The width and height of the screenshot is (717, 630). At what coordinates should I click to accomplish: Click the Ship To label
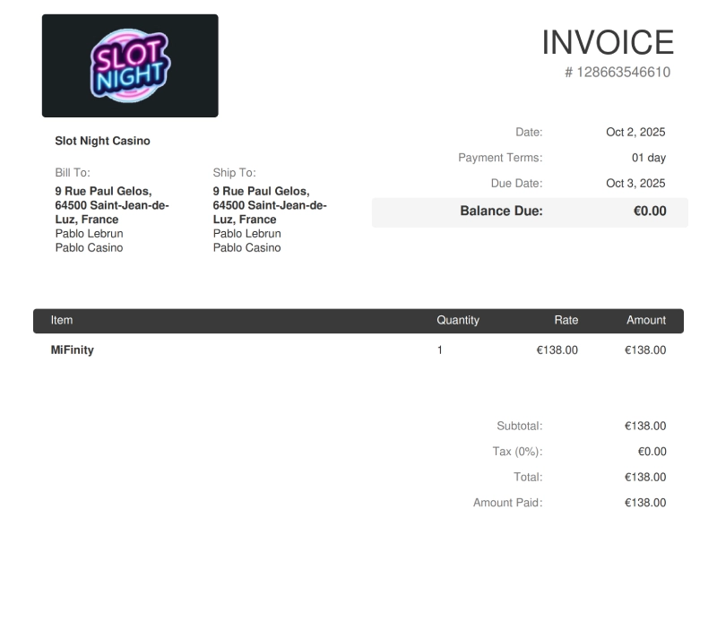[234, 172]
